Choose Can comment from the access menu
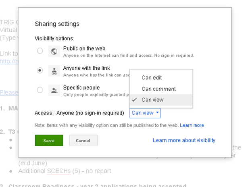 [158, 89]
